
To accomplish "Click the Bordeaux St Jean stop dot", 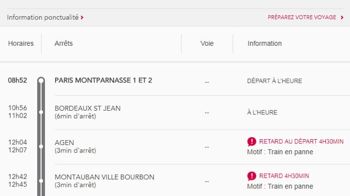I will click(41, 112).
